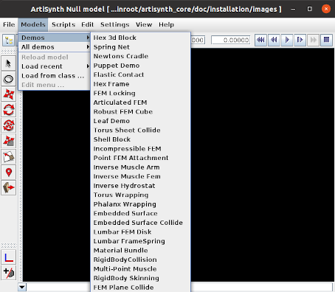Screen dimensions: 335x292
Task: Load the Embedded Surface Collide demo
Action: 141,223
